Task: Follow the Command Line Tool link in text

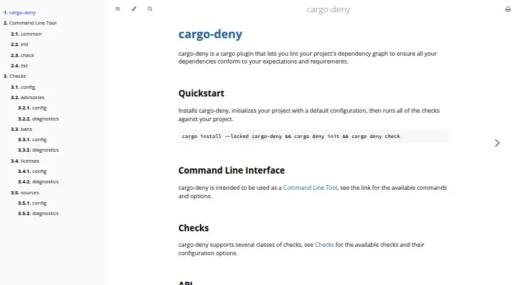Action: [x=310, y=187]
